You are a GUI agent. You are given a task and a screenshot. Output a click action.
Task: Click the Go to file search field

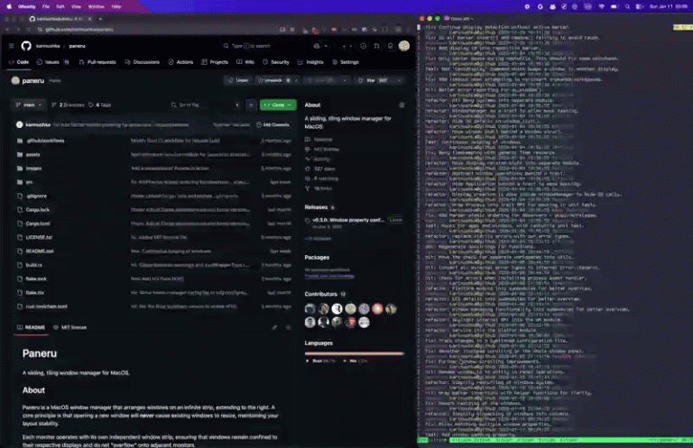coord(205,105)
